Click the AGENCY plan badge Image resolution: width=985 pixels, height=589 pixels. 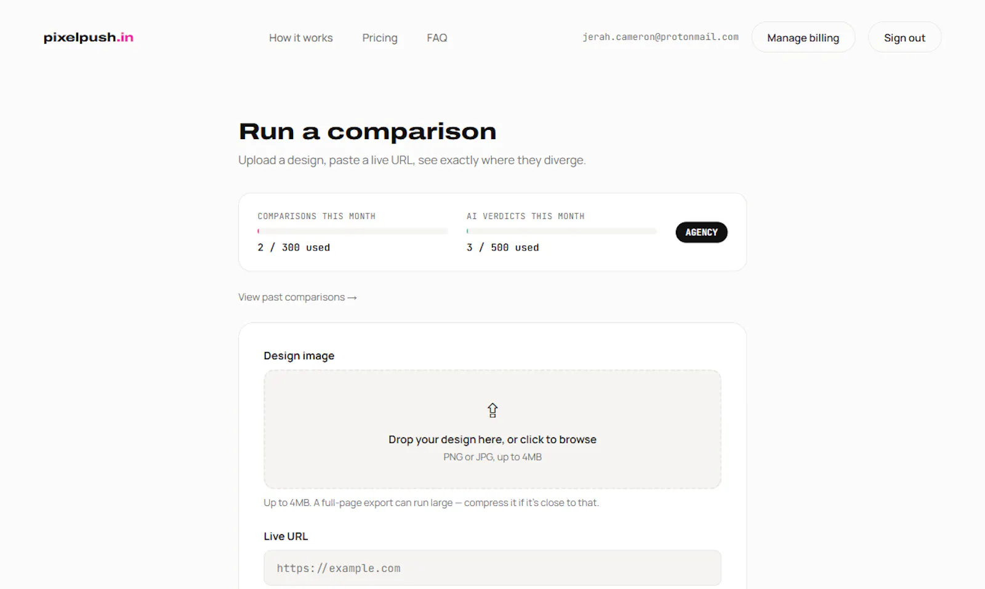tap(702, 232)
